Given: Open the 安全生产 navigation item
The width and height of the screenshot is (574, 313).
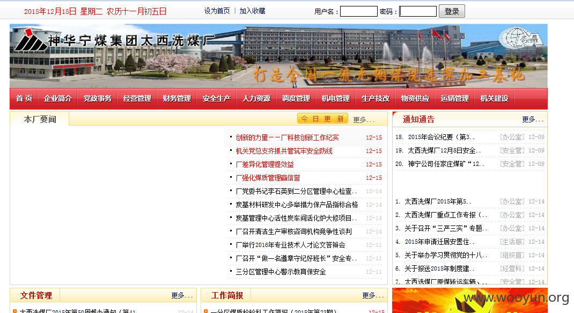Looking at the screenshot, I should click(216, 99).
